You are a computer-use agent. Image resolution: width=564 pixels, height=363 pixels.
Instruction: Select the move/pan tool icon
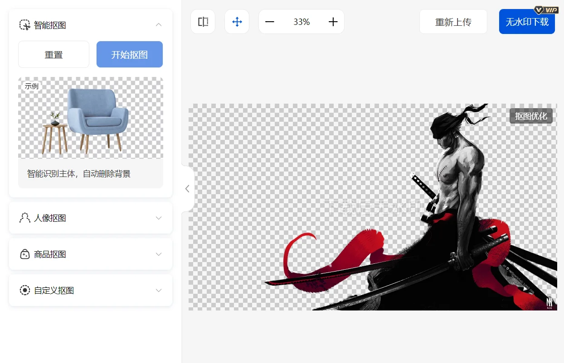click(237, 22)
